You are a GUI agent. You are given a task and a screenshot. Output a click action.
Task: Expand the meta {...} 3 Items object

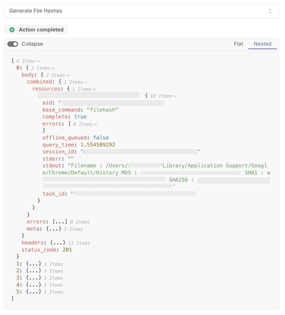(x=53, y=229)
